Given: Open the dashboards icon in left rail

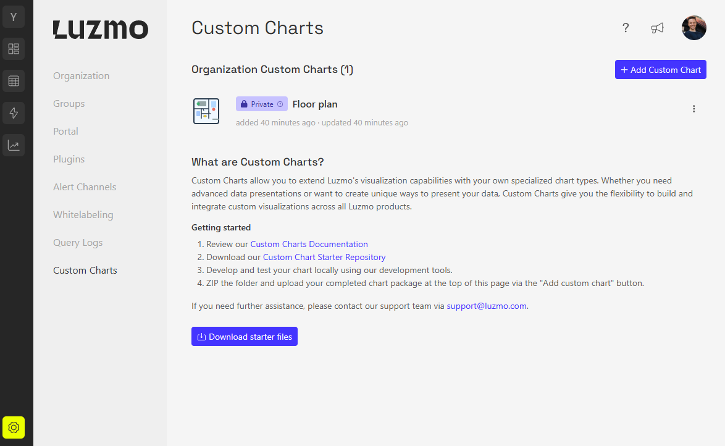Looking at the screenshot, I should (14, 49).
